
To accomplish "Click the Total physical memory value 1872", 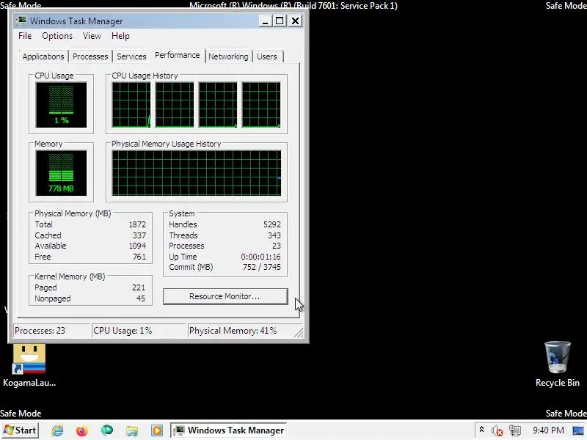I will click(x=137, y=224).
